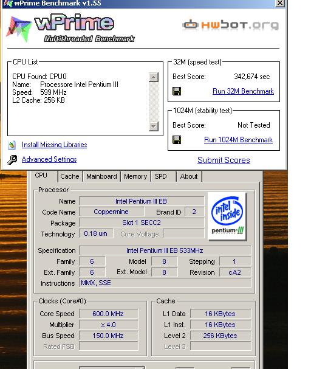Click the Instructions value 'MMX, SSE'
Screen dimensions: 311x369
click(165, 283)
